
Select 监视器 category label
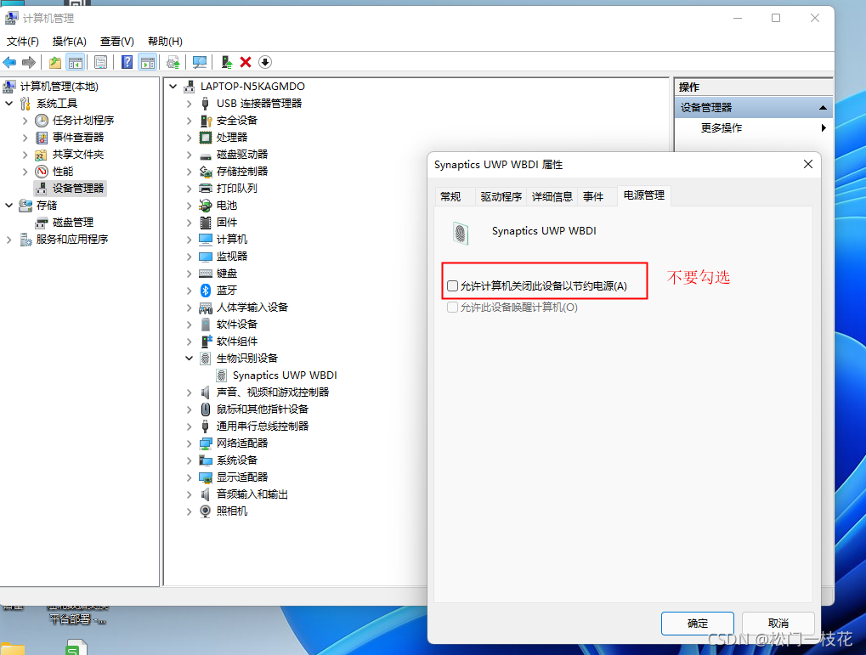pyautogui.click(x=232, y=257)
